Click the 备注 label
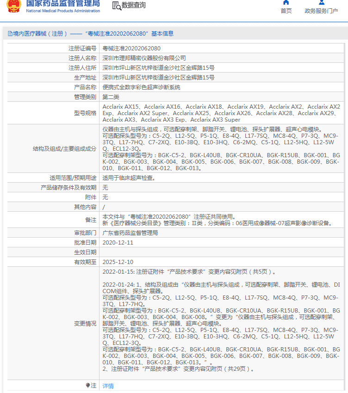348x393 pixels. pos(91,220)
